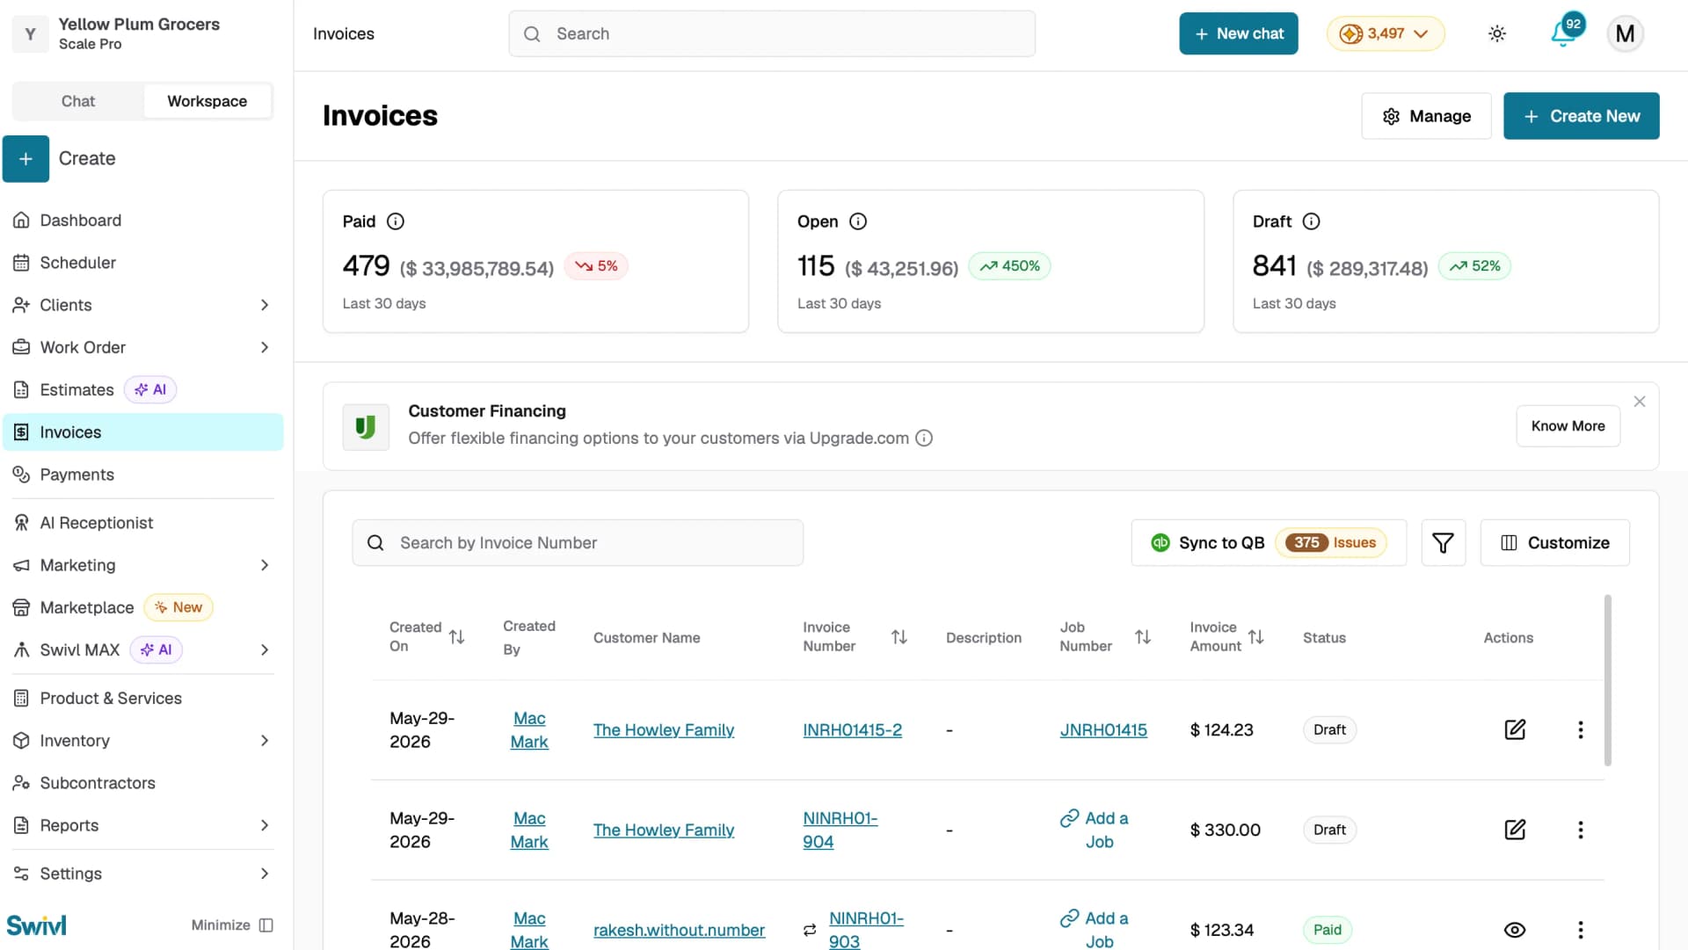Expand the Work Order menu chevron
The width and height of the screenshot is (1688, 950).
(265, 347)
